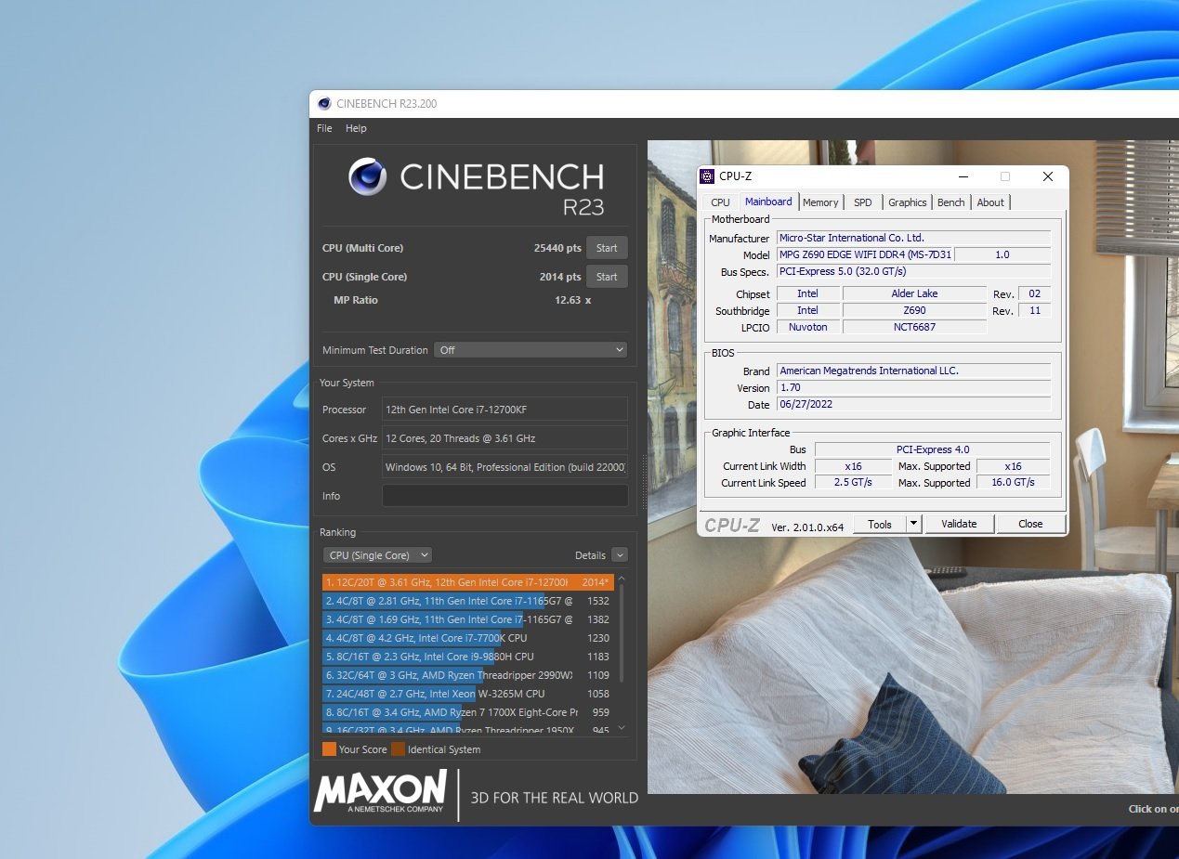Click the 2014 pts single core score

560,277
